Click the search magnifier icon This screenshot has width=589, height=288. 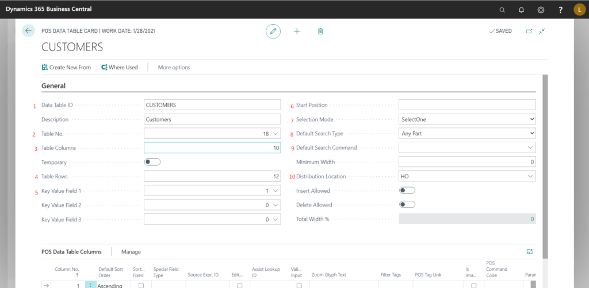[x=502, y=10]
